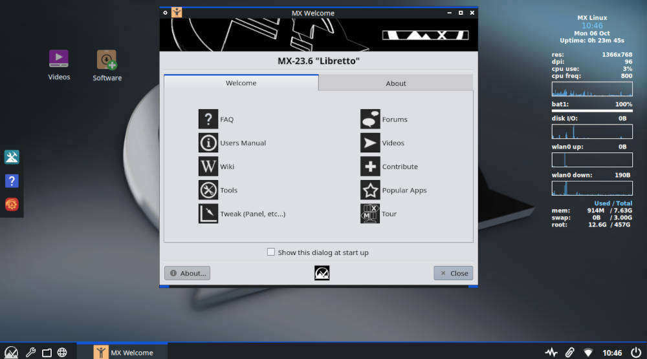647x359 pixels.
Task: Open Popular Apps star icon
Action: [x=370, y=190]
